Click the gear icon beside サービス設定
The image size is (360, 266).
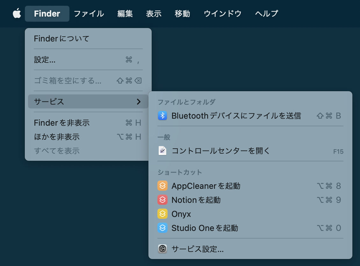click(162, 249)
